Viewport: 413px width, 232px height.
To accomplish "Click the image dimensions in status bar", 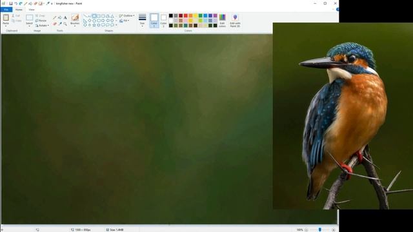I will [81, 230].
